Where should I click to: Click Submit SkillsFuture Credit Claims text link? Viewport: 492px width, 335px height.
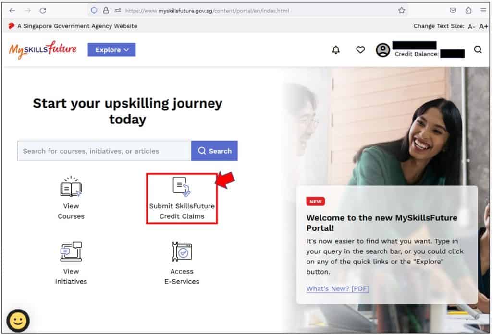click(182, 211)
